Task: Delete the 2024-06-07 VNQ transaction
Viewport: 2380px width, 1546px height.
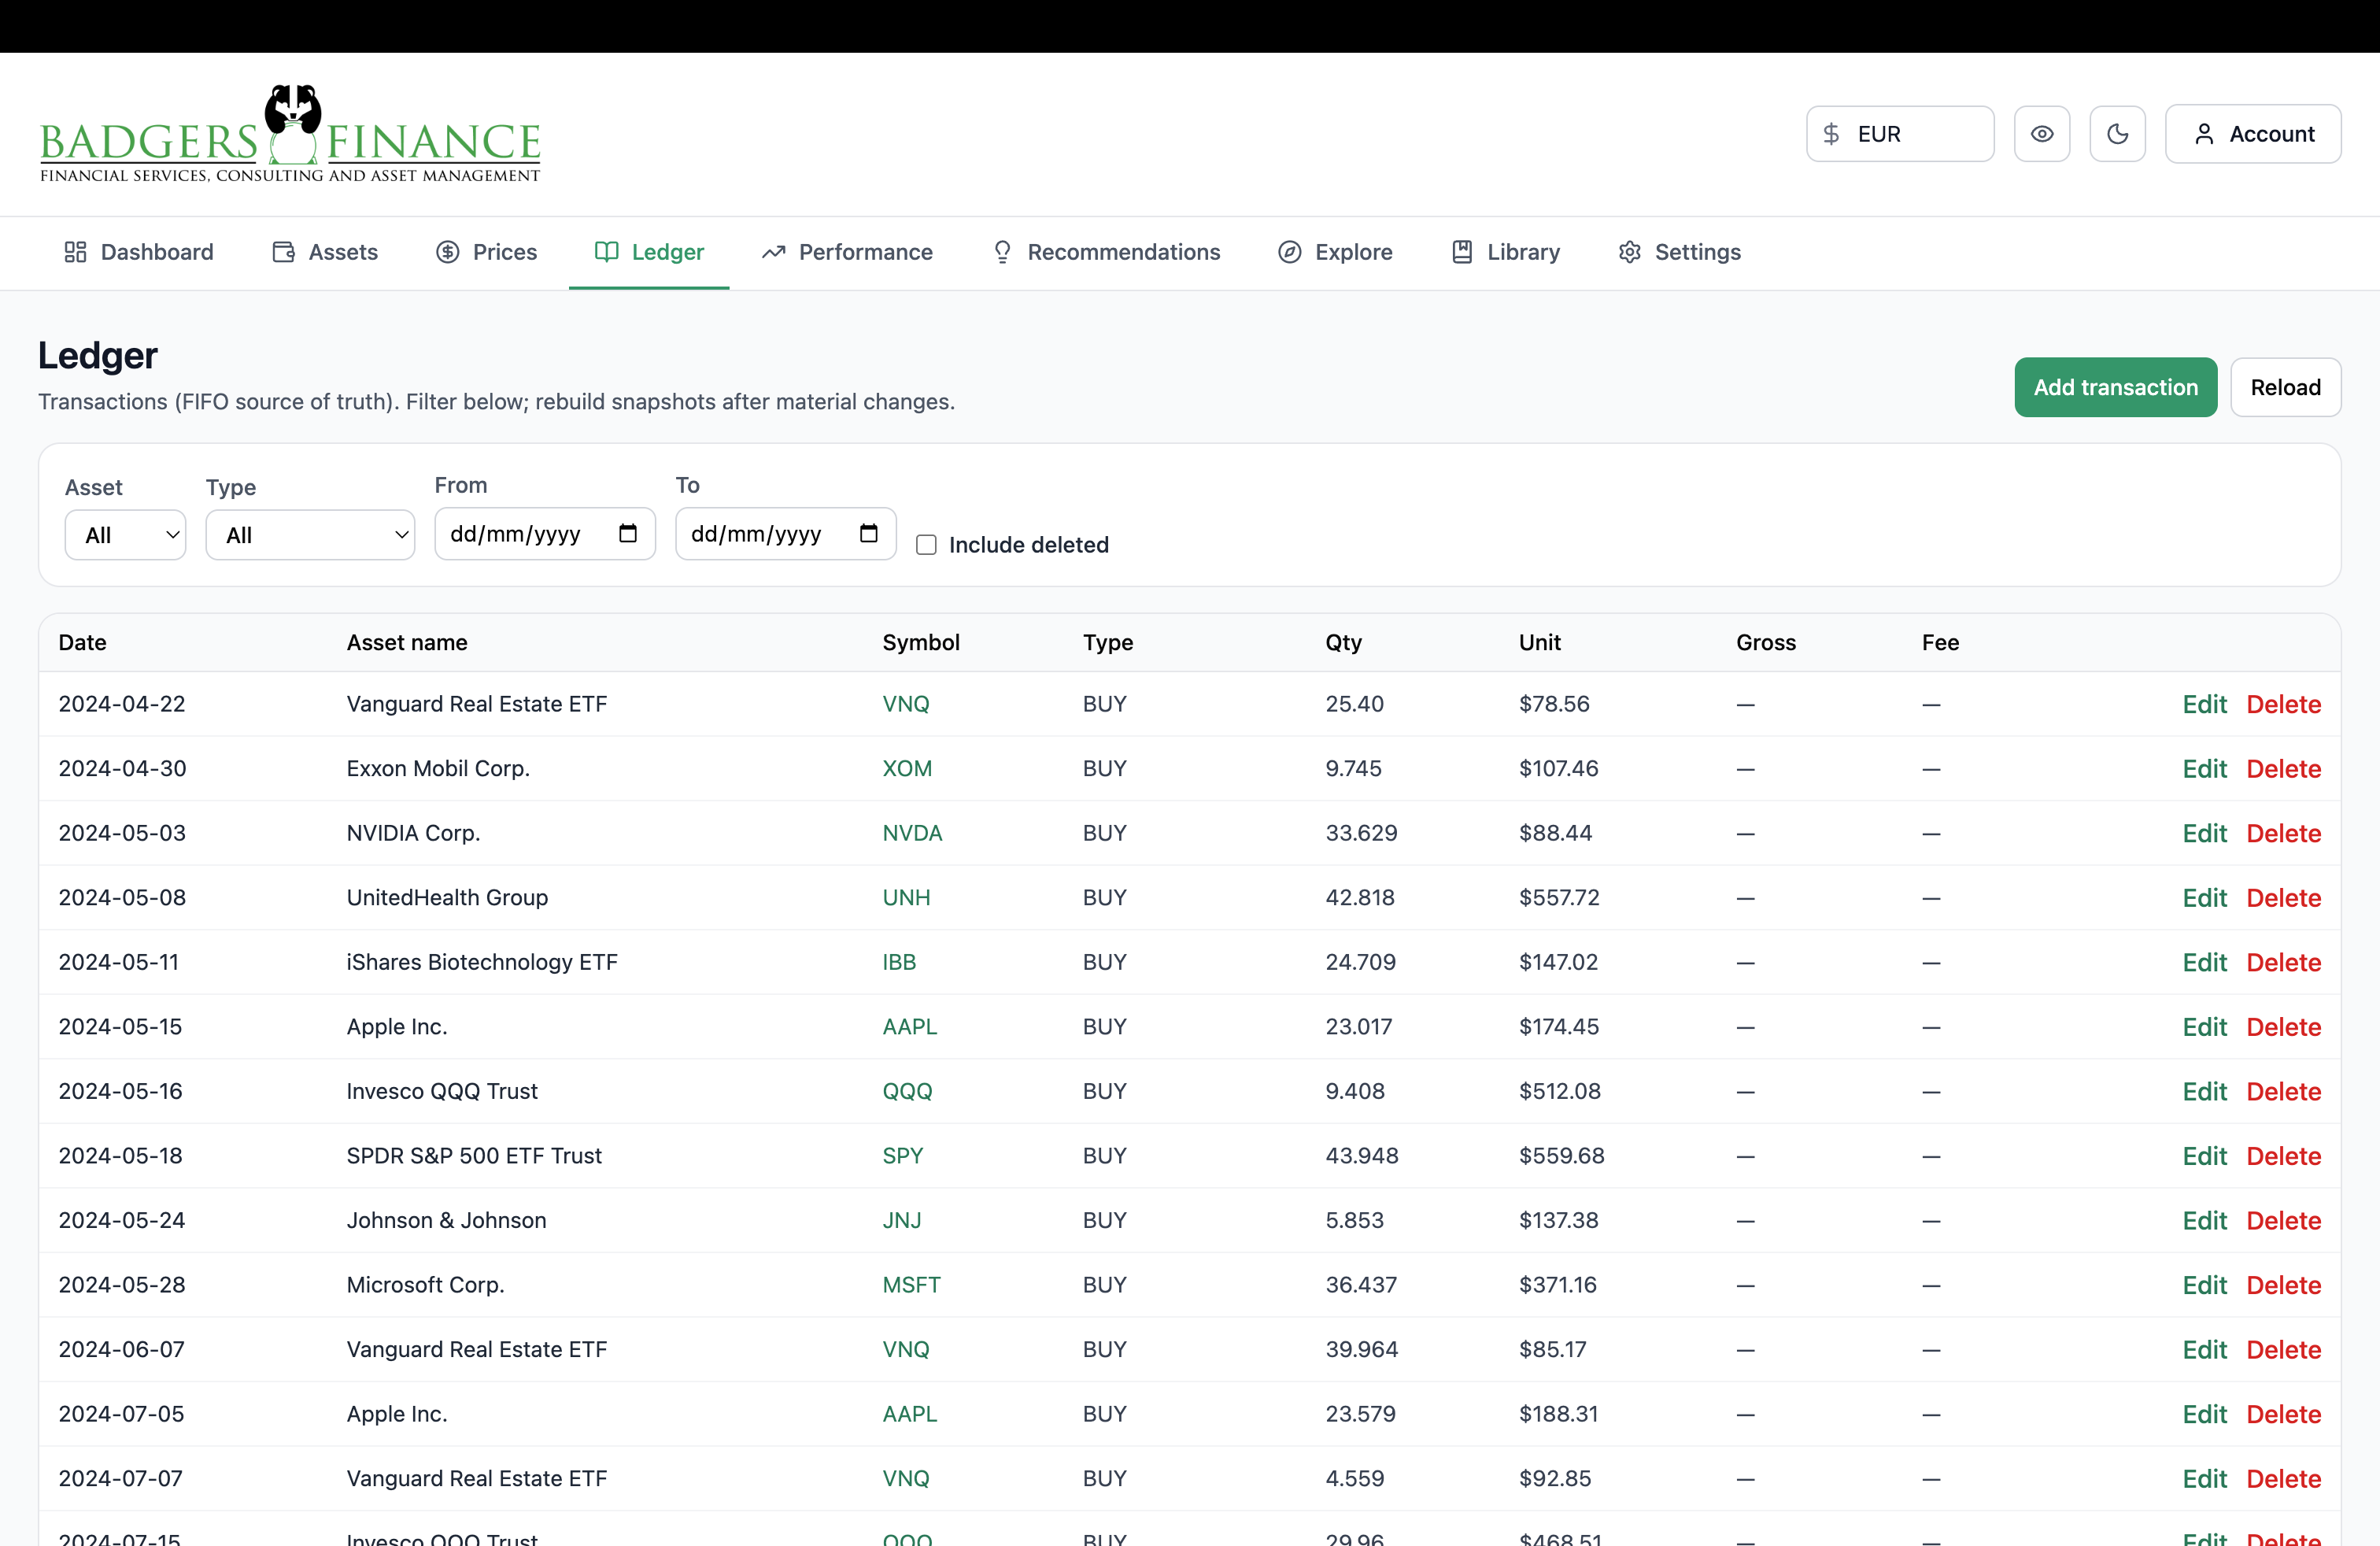Action: coord(2283,1349)
